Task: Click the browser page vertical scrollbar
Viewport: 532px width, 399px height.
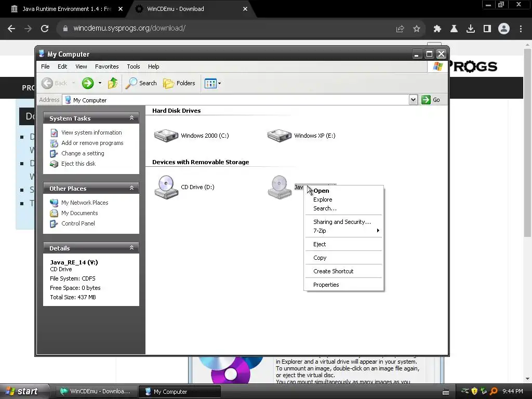Action: 527,142
